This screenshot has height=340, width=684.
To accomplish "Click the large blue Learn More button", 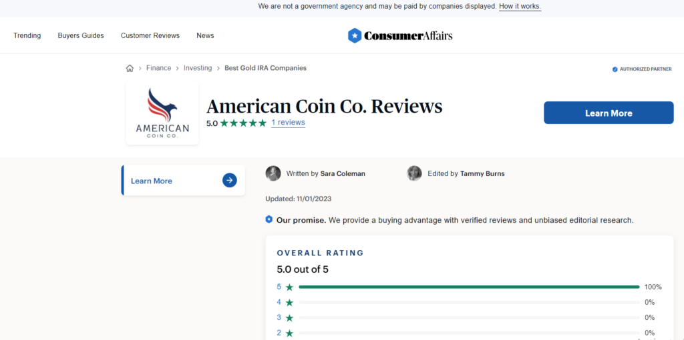I will pyautogui.click(x=609, y=113).
